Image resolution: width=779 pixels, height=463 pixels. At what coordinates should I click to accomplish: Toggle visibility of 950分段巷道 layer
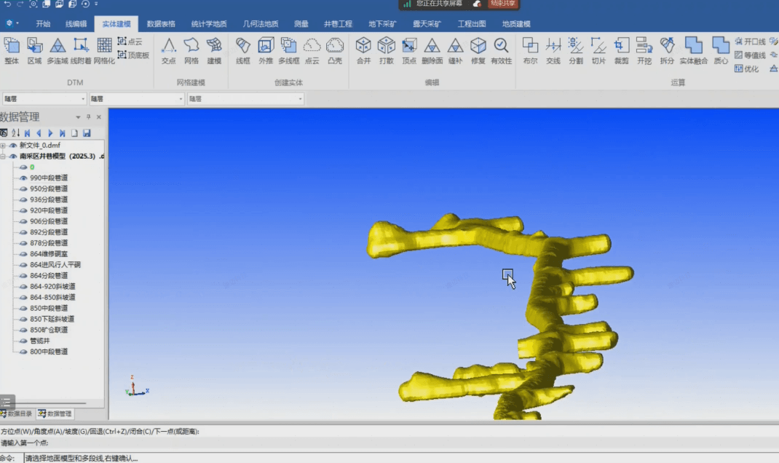pos(23,189)
